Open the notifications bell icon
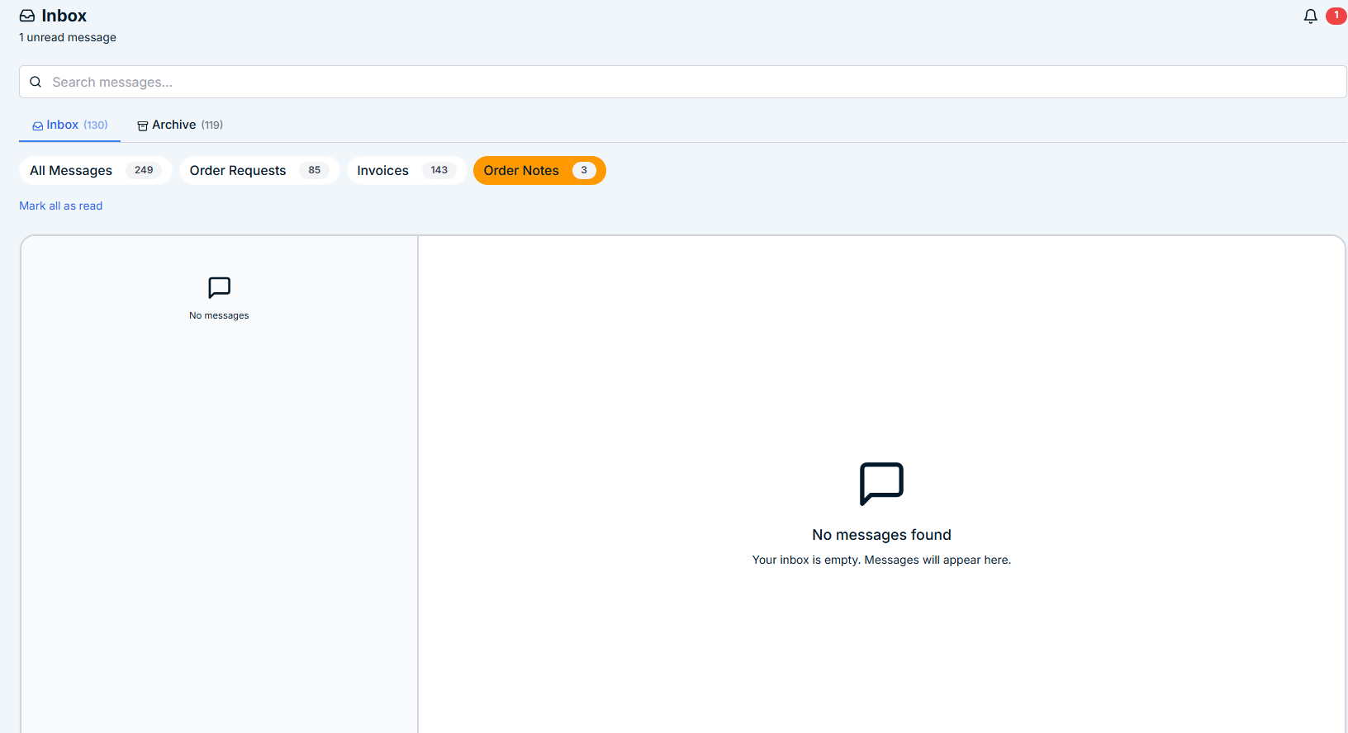Image resolution: width=1348 pixels, height=733 pixels. (1310, 17)
